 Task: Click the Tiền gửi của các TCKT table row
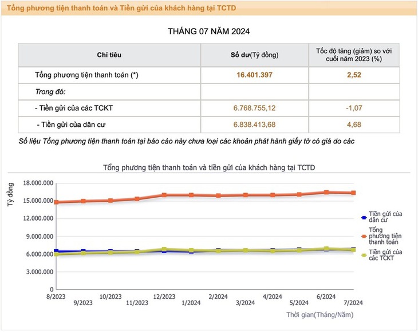209,108
